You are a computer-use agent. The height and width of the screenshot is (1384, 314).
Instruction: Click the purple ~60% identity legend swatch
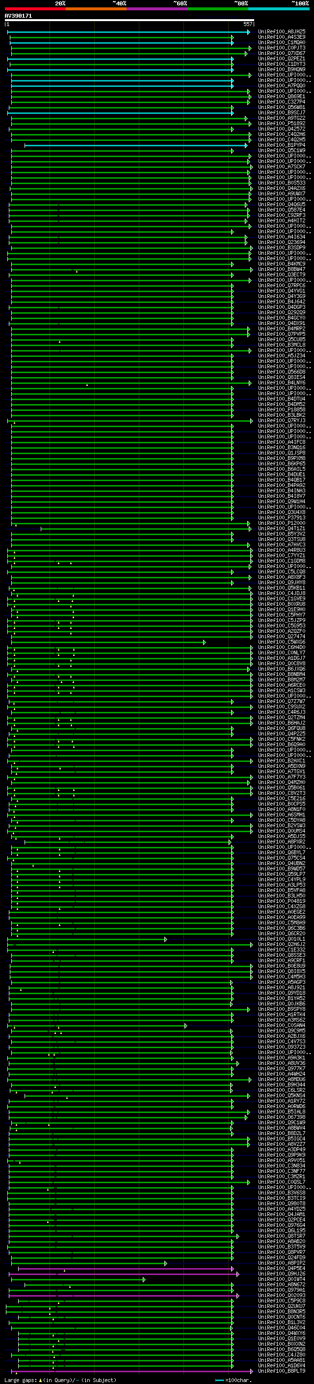[x=157, y=9]
